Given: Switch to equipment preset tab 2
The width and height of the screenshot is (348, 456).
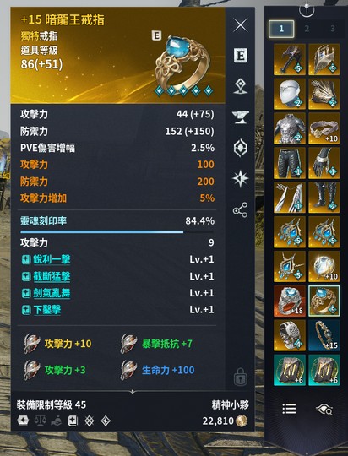Looking at the screenshot, I should (x=307, y=29).
